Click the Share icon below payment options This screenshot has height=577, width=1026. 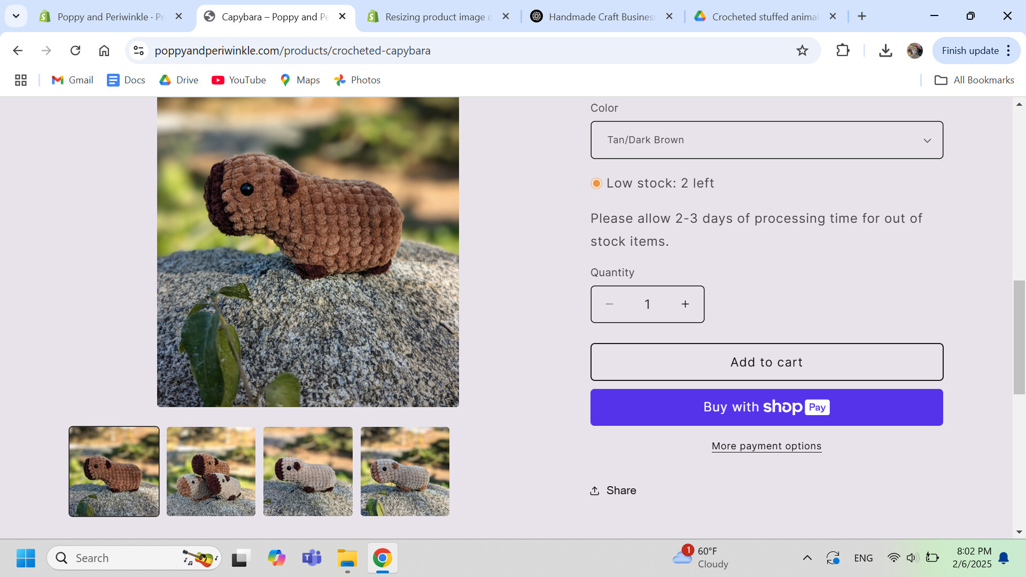(x=595, y=490)
